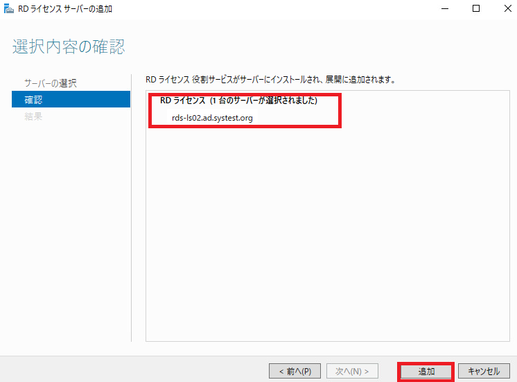
Task: Close the RD ライセンス サーバーの追加 window
Action: [507, 8]
